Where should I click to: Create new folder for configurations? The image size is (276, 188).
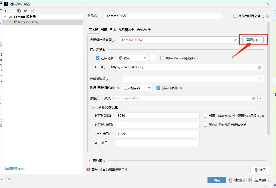click(26, 11)
